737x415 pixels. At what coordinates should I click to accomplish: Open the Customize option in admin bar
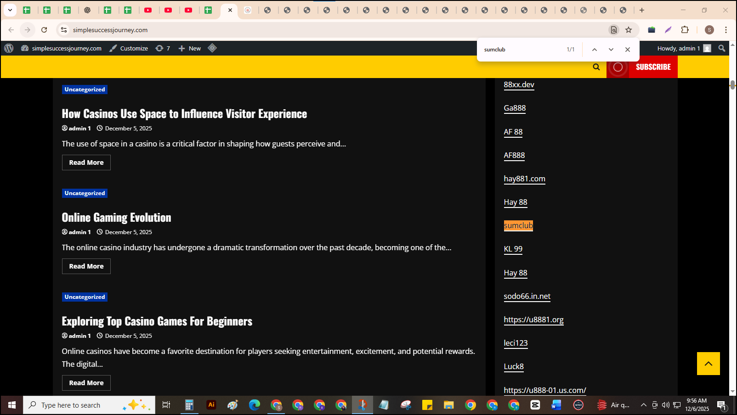coord(129,48)
